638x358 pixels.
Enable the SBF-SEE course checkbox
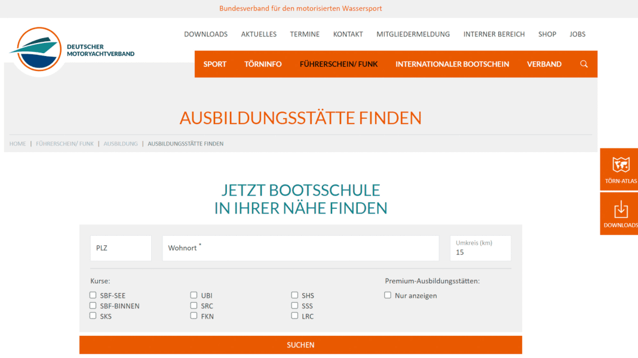pos(93,295)
